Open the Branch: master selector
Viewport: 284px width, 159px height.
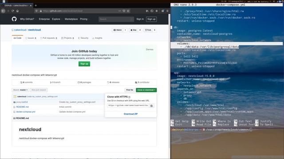[20, 90]
